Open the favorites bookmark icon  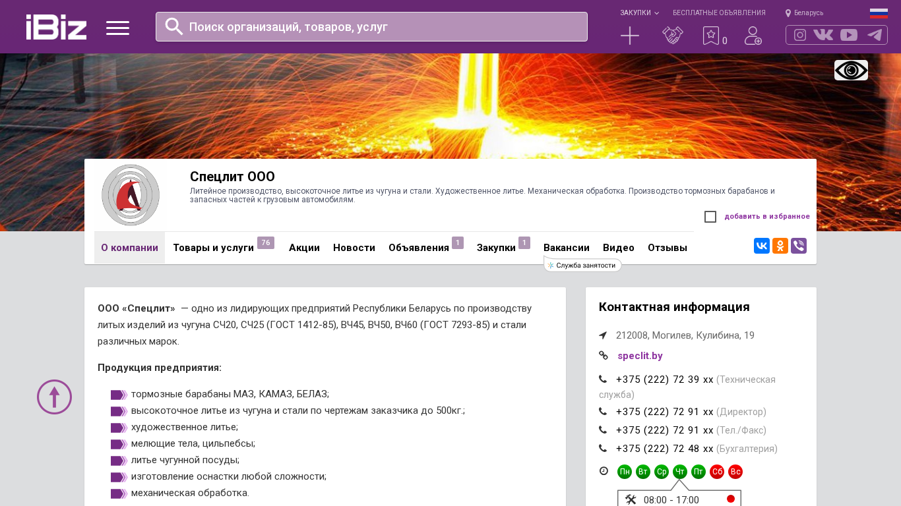click(x=711, y=36)
